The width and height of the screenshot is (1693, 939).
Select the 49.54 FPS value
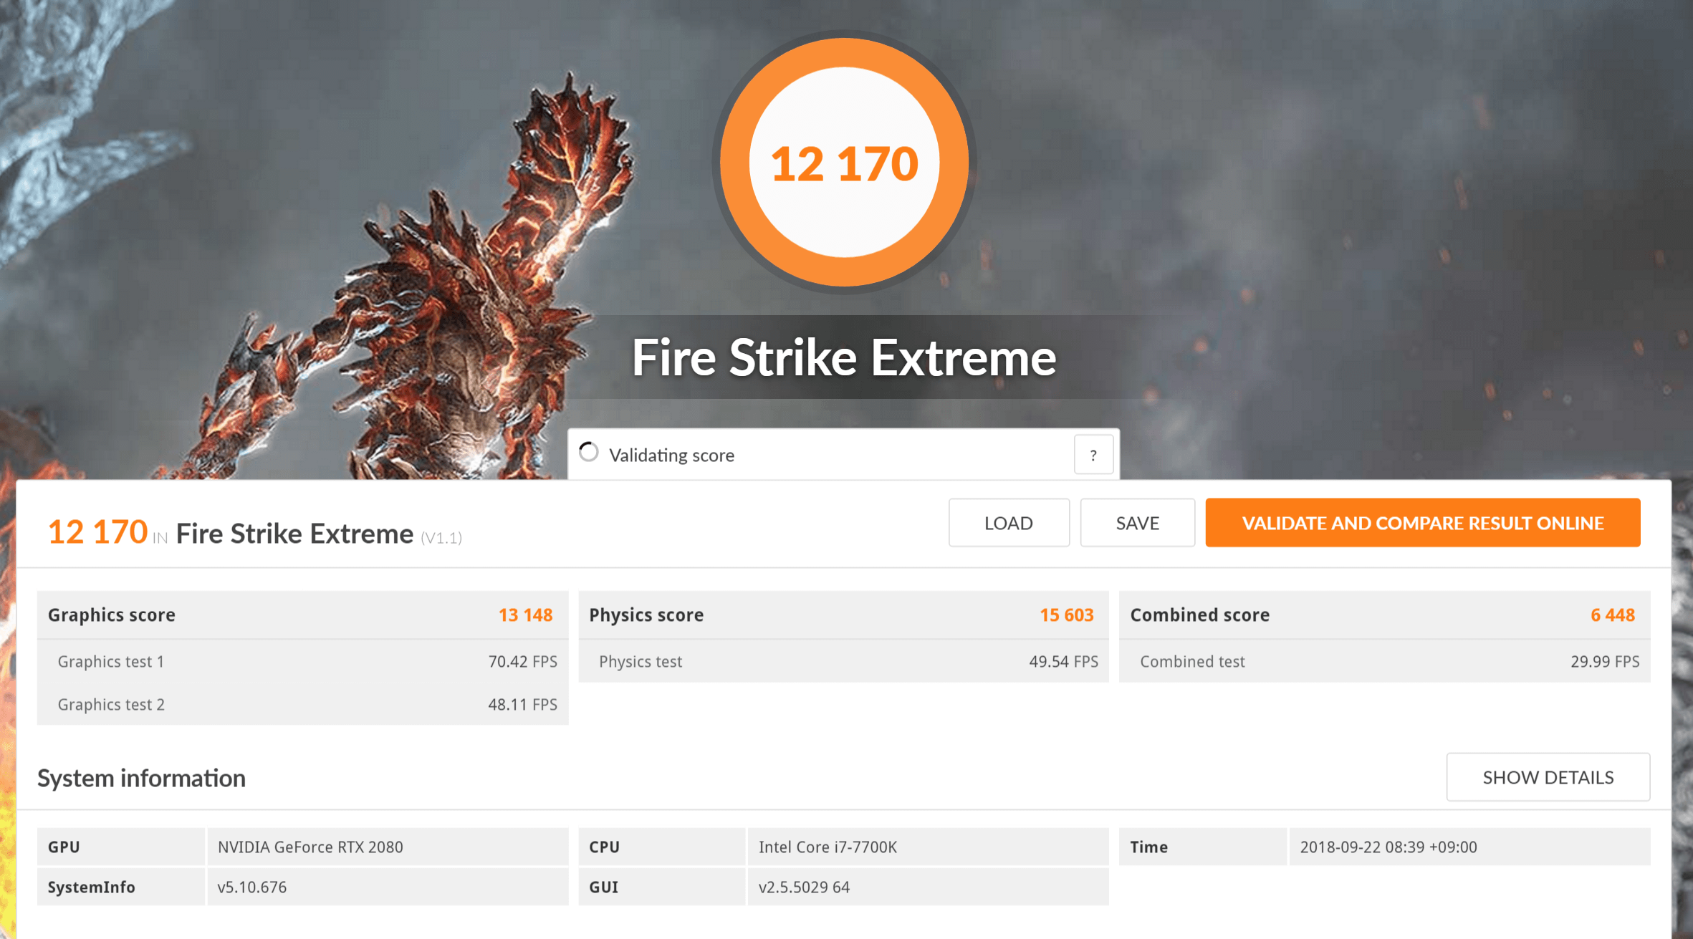[x=1063, y=662]
